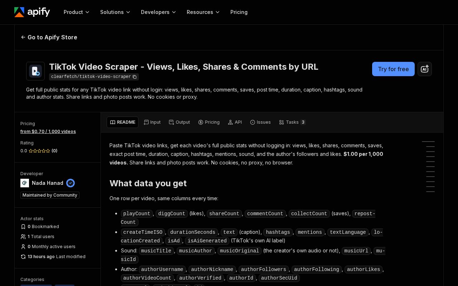This screenshot has width=458, height=286.
Task: Click the TikTok Video Scraper actor icon
Action: 35,71
